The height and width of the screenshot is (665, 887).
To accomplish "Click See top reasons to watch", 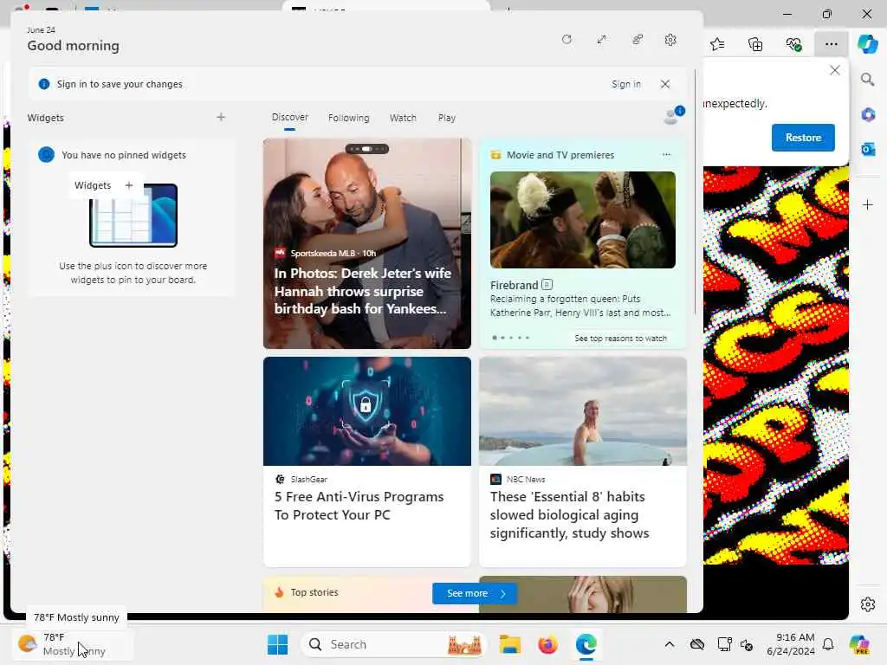I will tap(620, 339).
